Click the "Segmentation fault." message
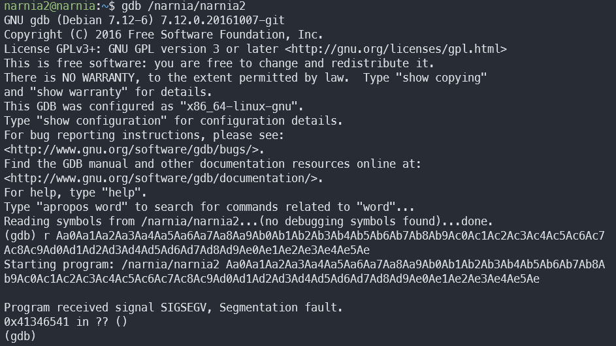This screenshot has width=616, height=346. pos(281,307)
